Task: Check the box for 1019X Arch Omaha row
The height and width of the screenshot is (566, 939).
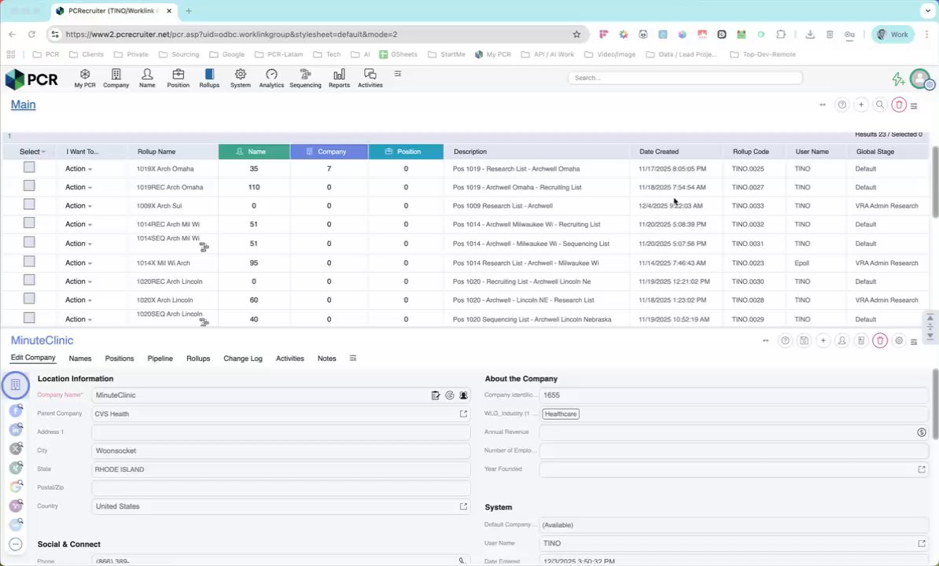Action: click(29, 167)
